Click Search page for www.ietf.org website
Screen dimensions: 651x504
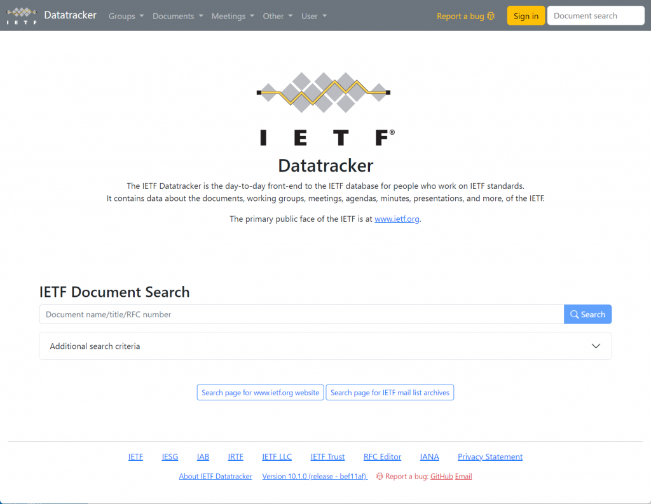[x=260, y=392]
